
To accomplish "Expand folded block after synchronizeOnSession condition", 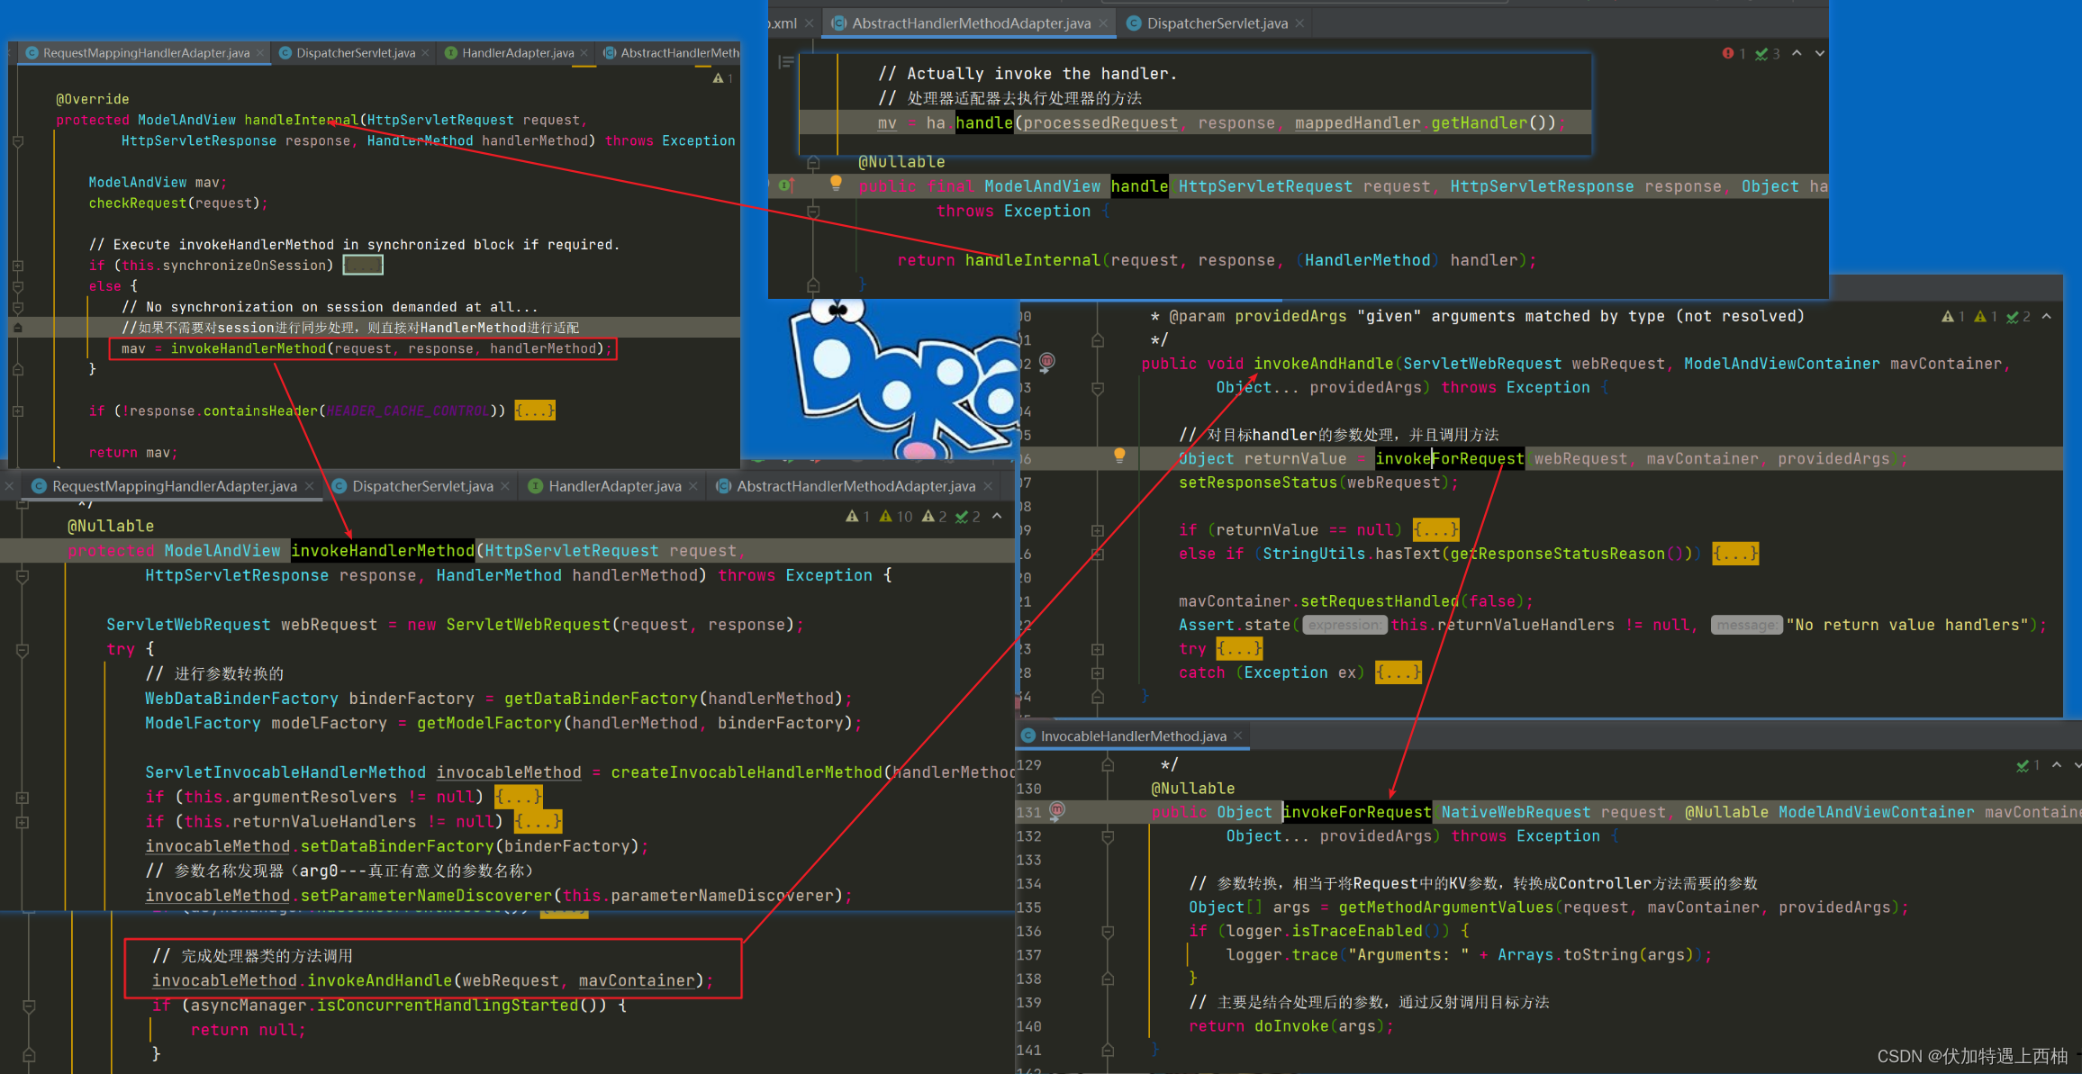I will tap(363, 265).
